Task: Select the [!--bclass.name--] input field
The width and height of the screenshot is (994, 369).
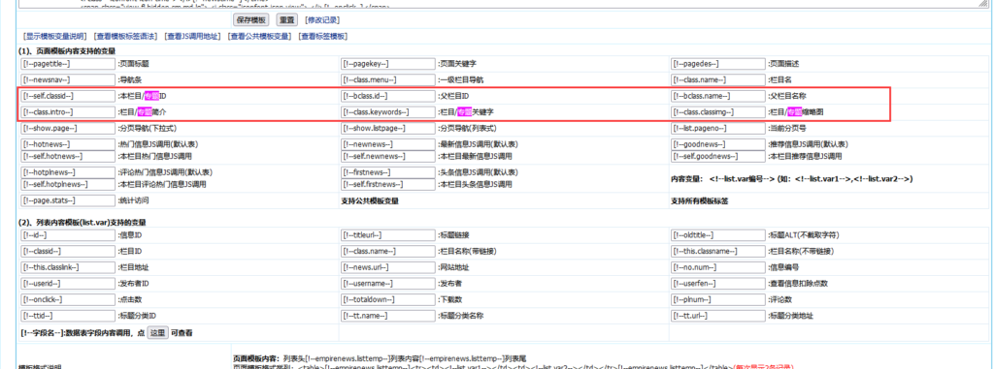Action: coord(719,96)
